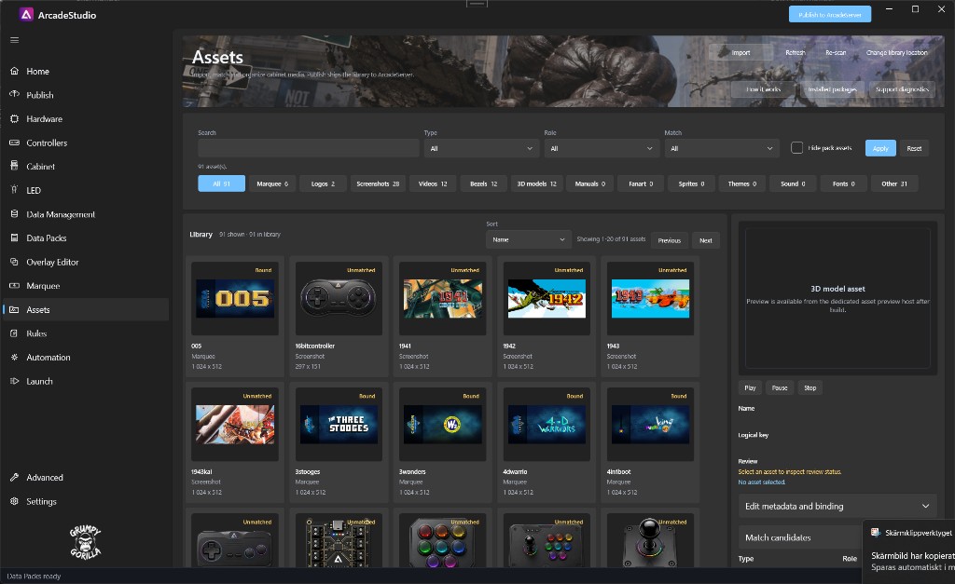Click the Hardware chip icon
This screenshot has width=955, height=584.
click(x=15, y=118)
